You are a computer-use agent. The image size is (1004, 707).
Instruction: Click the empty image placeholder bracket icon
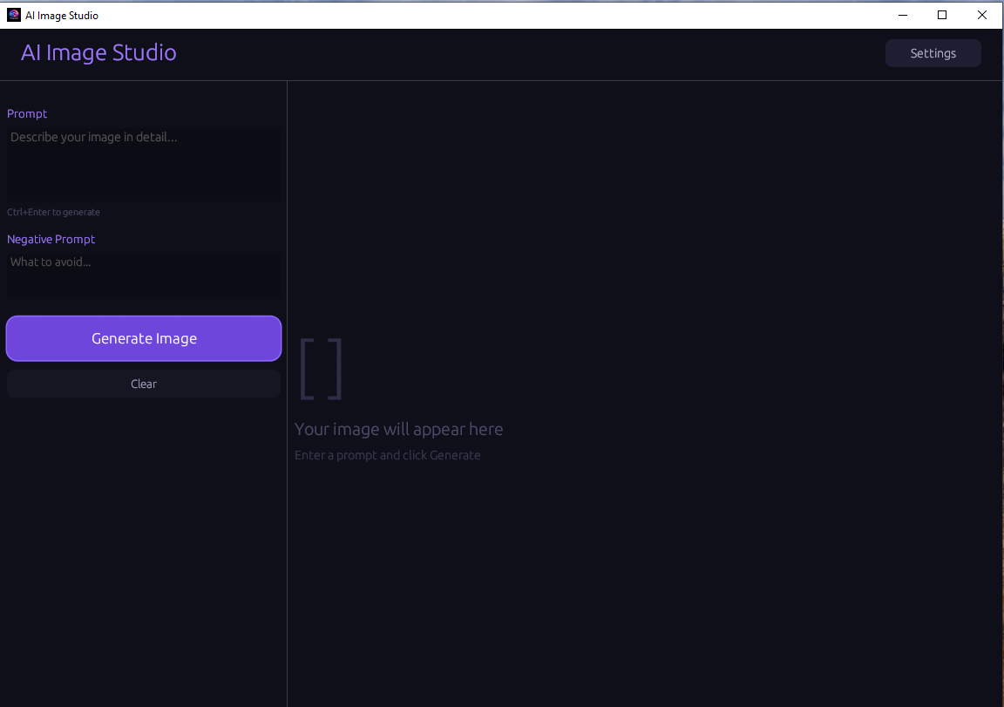click(x=321, y=368)
